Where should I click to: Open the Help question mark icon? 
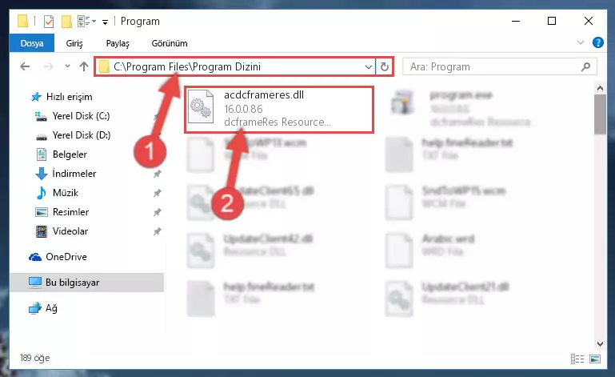click(x=597, y=42)
